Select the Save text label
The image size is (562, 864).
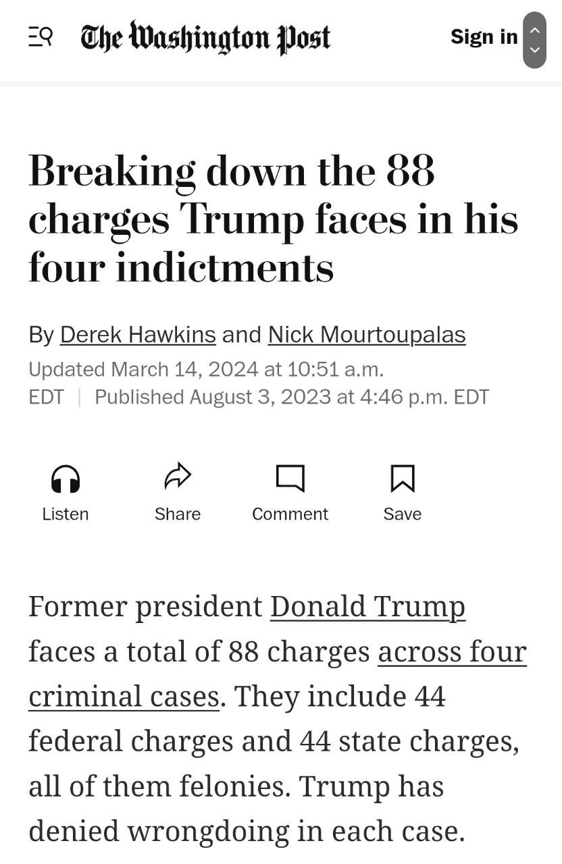tap(403, 514)
